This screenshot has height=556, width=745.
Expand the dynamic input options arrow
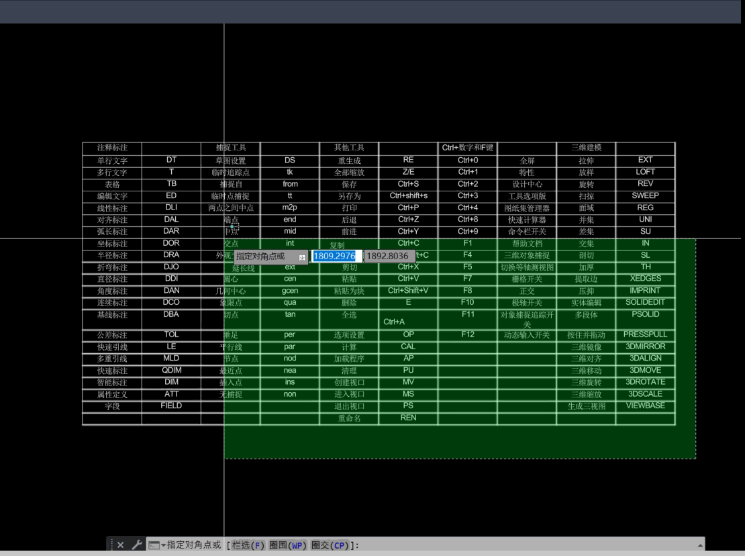coord(302,257)
